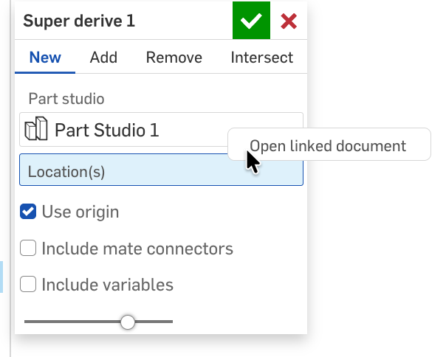This screenshot has height=357, width=446.
Task: Open the Remove tab
Action: tap(174, 58)
